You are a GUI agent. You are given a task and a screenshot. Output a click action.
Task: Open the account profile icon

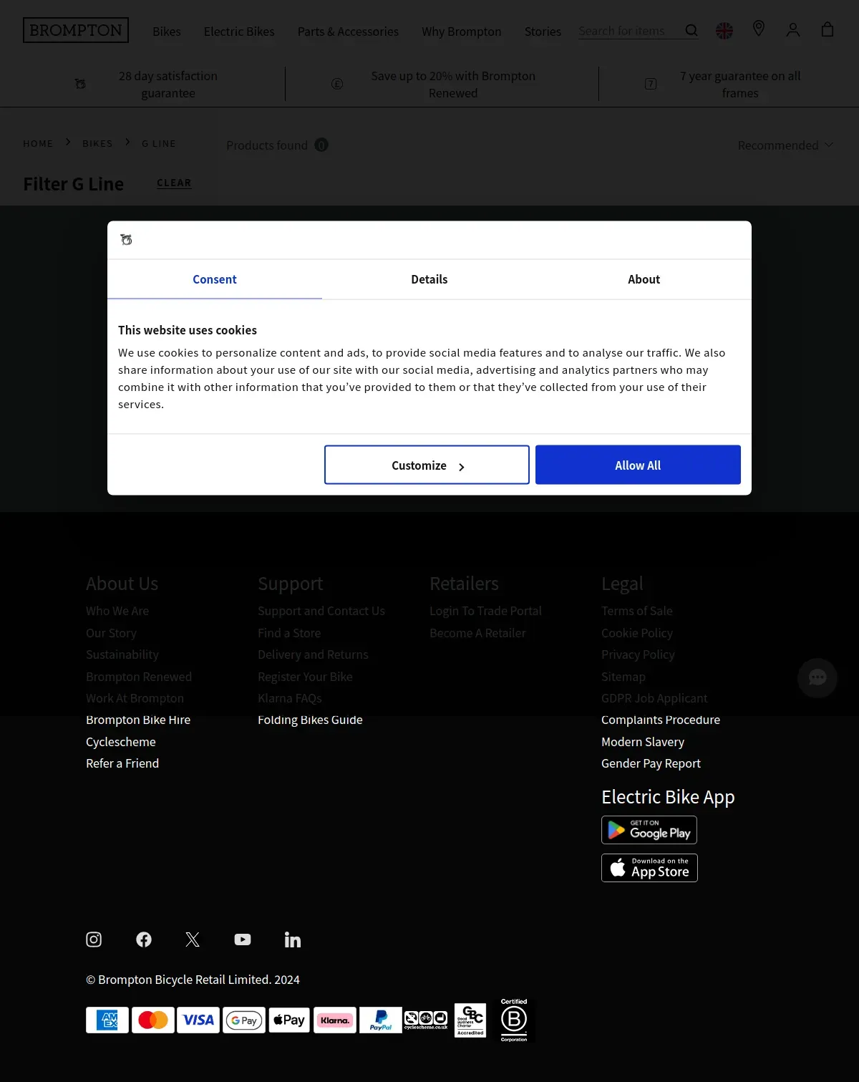[x=793, y=29]
